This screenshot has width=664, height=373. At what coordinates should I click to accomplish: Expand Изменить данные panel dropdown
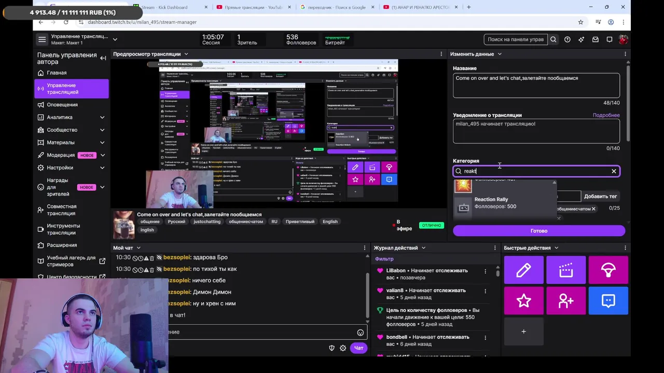point(500,54)
